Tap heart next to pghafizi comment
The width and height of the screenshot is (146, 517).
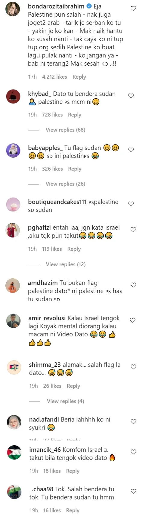coord(133,230)
